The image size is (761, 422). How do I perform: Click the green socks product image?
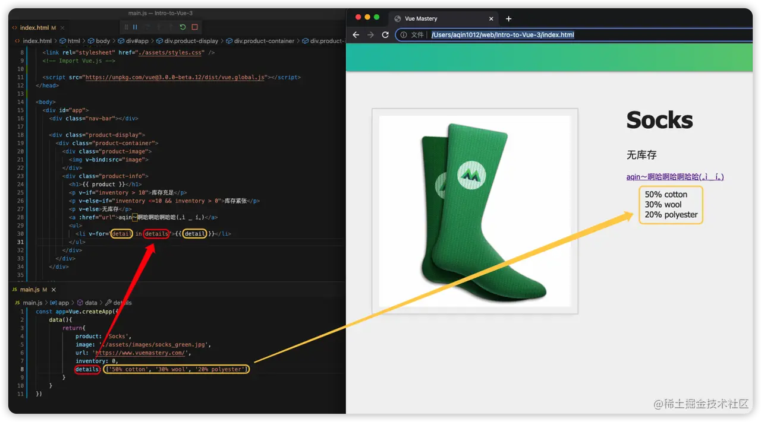click(475, 211)
